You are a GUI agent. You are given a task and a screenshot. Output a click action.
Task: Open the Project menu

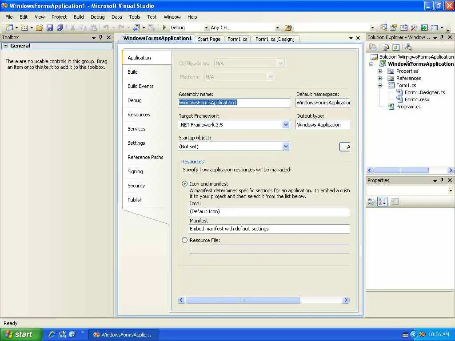coord(59,17)
